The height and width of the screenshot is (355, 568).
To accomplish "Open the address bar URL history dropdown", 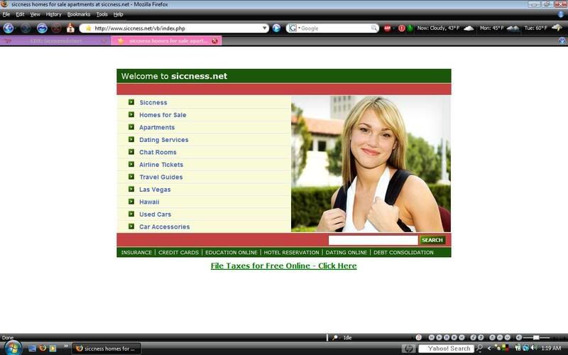I will [x=264, y=28].
